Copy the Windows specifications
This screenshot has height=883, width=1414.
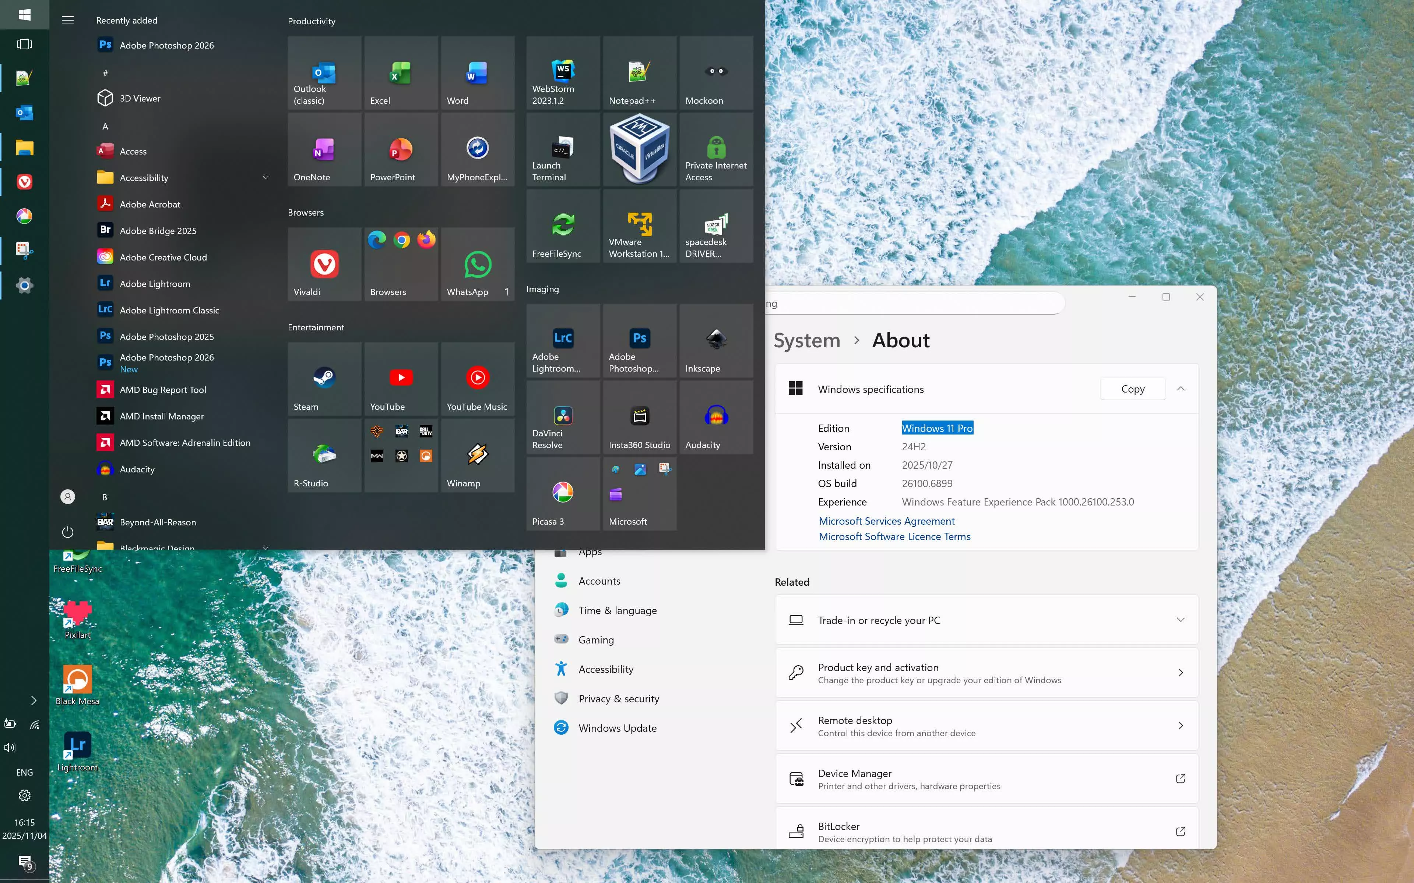click(x=1132, y=389)
